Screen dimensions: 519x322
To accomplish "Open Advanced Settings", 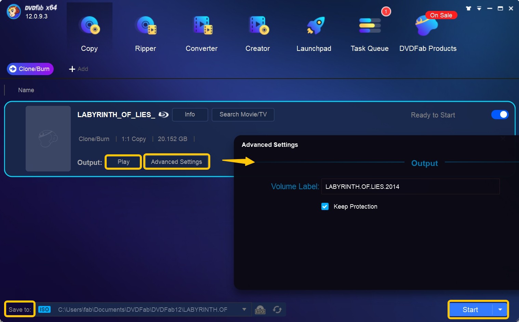I will tap(176, 162).
